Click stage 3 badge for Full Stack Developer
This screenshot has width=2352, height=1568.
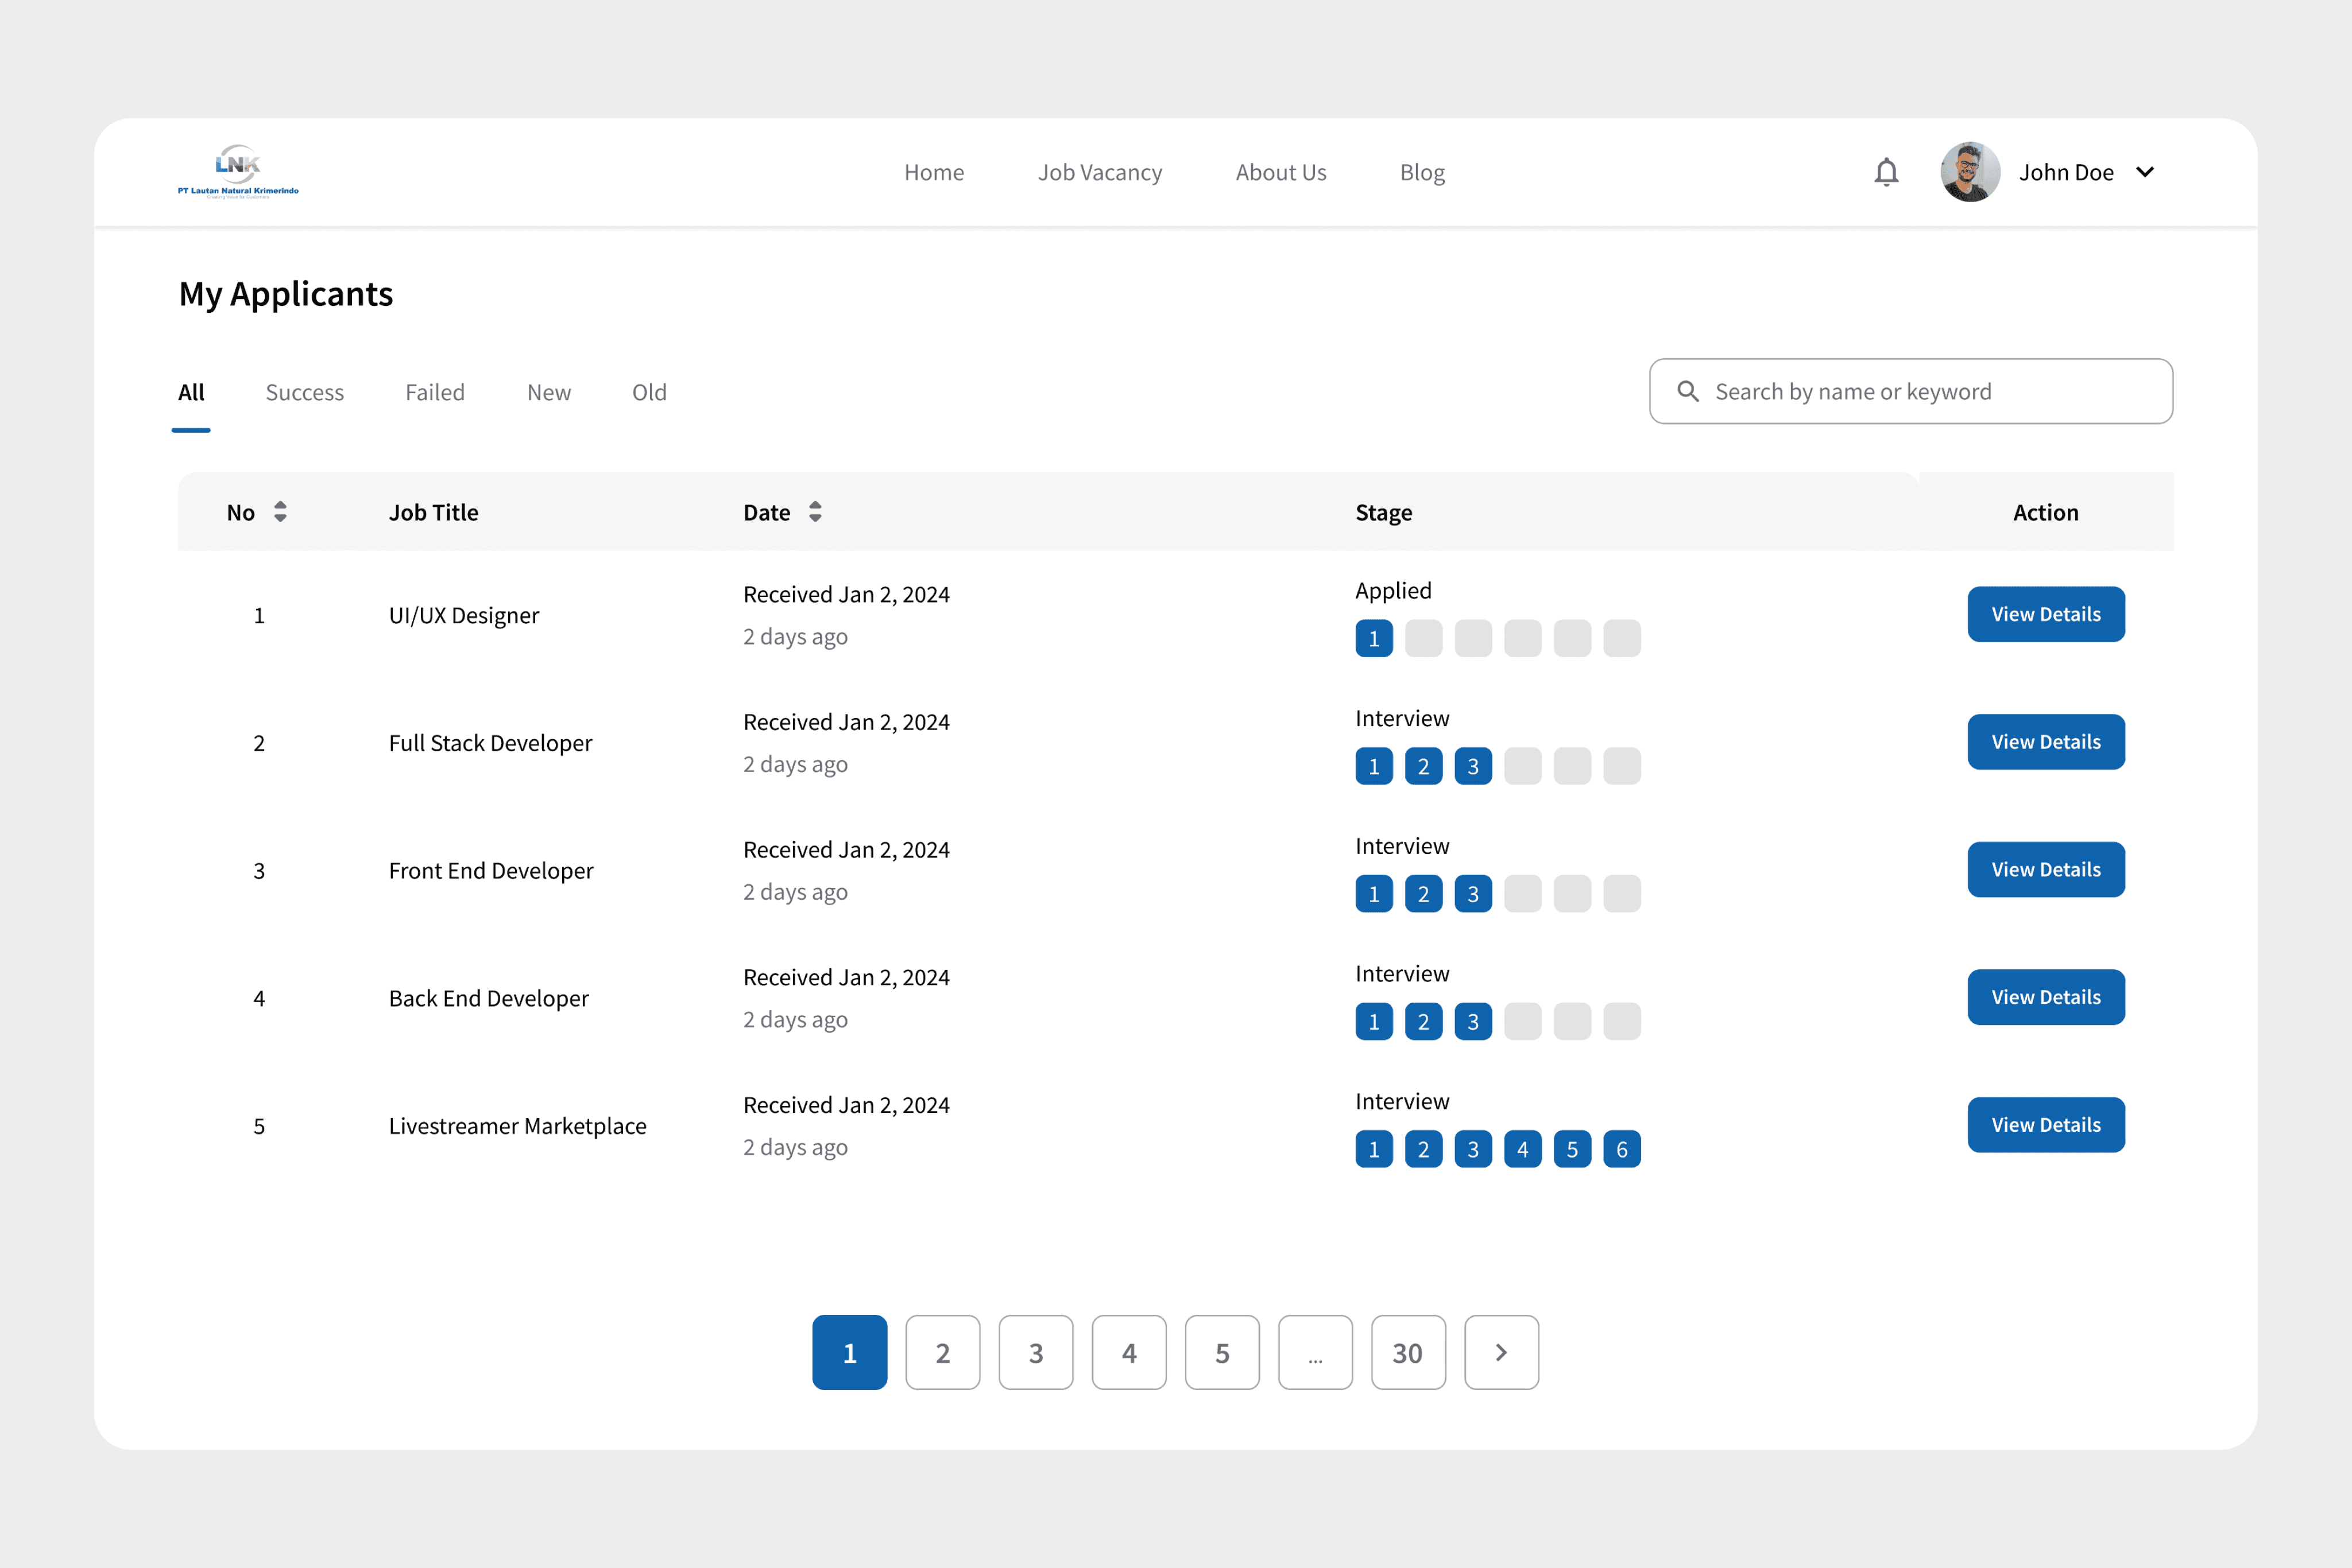(x=1473, y=766)
